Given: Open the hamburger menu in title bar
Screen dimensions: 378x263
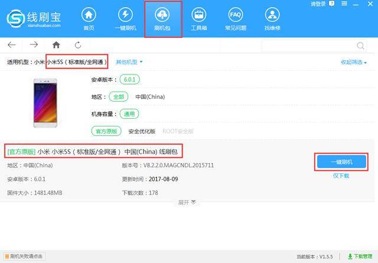Looking at the screenshot, I should [x=344, y=4].
